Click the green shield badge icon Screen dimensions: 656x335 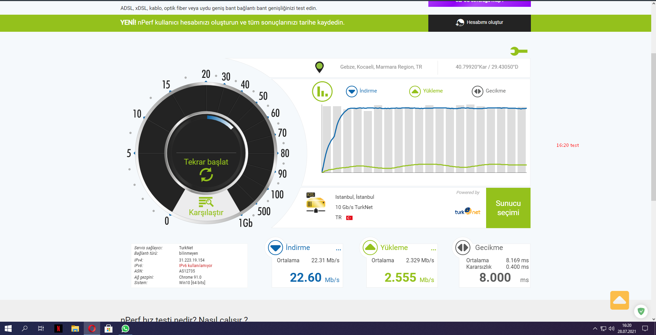coord(641,311)
